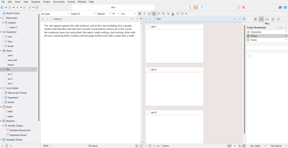Open the Segoe UI font dropdown
The width and height of the screenshot is (288, 148).
[x=83, y=14]
